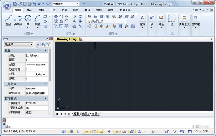Screen dimensions: 216x136
Task: Click the 注释 panel button
Action: coord(142,21)
